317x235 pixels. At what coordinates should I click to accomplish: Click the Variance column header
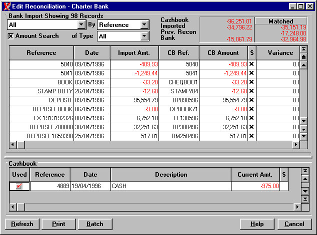click(278, 53)
